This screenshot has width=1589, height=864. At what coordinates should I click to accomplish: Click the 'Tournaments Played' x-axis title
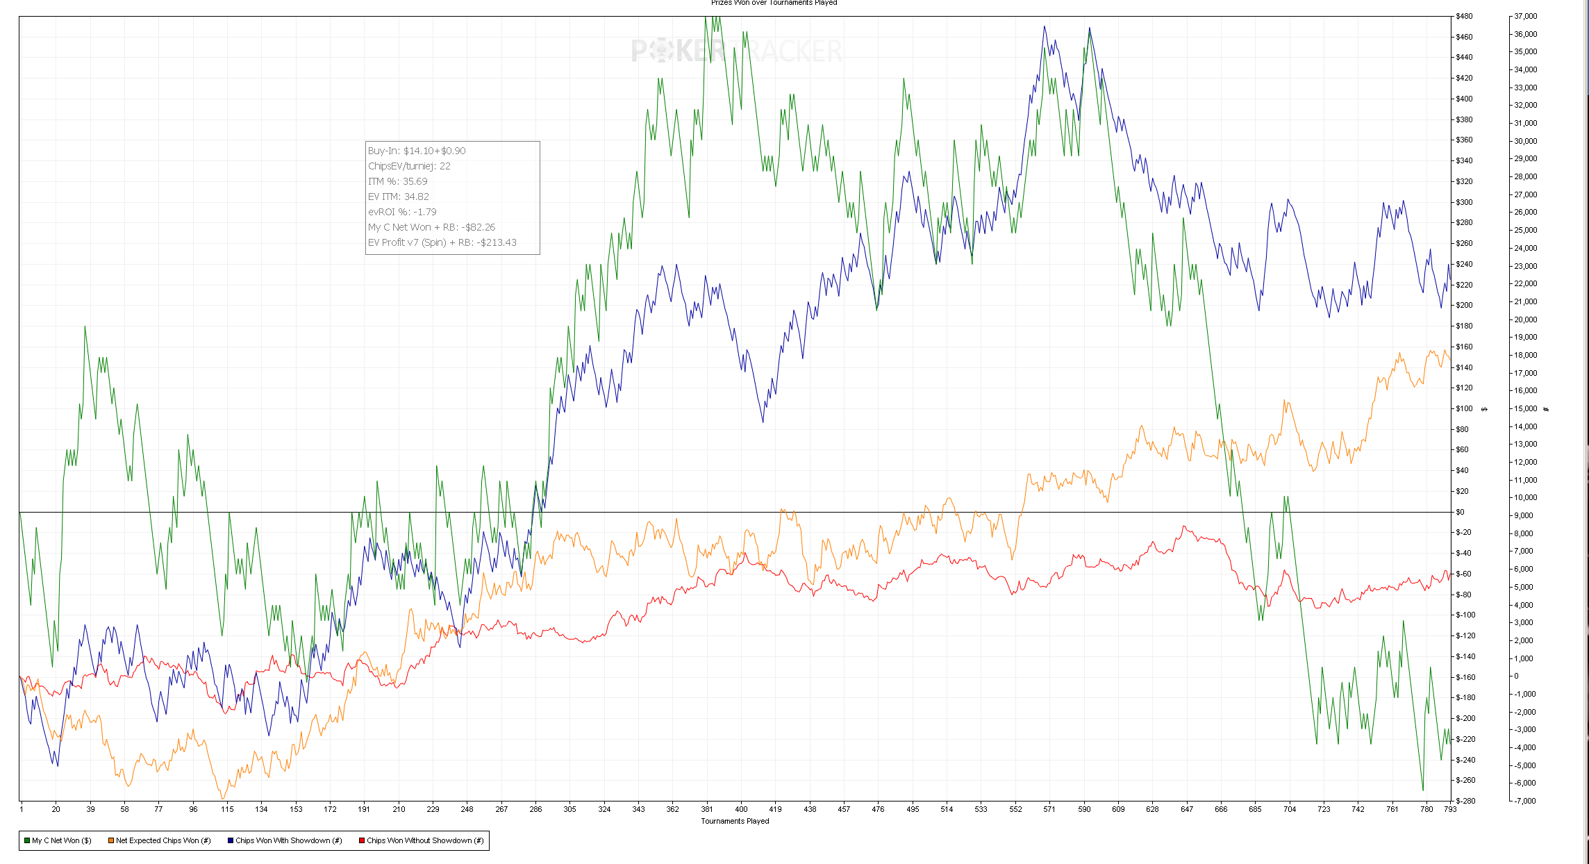[735, 821]
